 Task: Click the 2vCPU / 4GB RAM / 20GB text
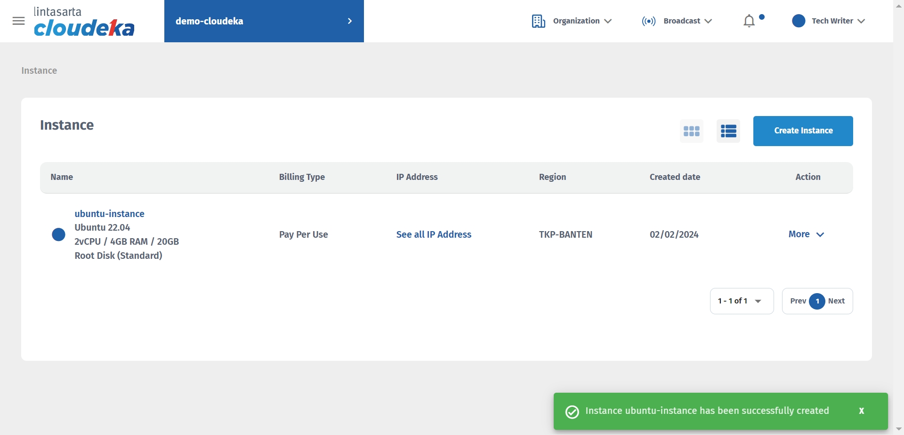[127, 241]
